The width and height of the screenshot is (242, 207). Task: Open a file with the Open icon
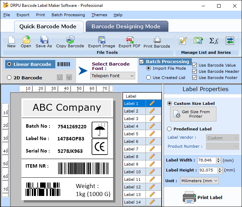(26, 40)
